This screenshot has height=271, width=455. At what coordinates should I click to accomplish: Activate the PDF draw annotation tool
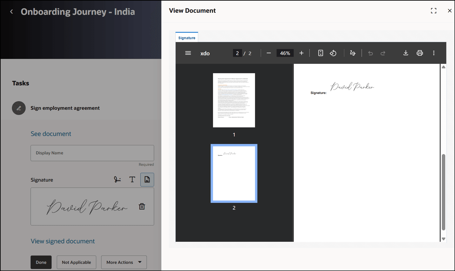352,53
